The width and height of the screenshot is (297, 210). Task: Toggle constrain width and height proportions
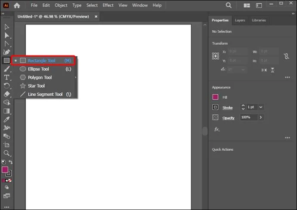(x=286, y=56)
